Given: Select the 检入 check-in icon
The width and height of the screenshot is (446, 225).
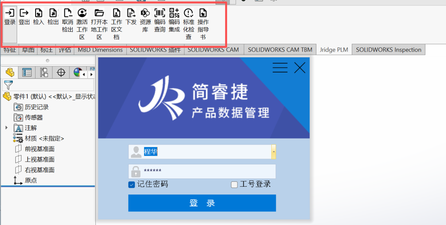Looking at the screenshot, I should coord(38,13).
